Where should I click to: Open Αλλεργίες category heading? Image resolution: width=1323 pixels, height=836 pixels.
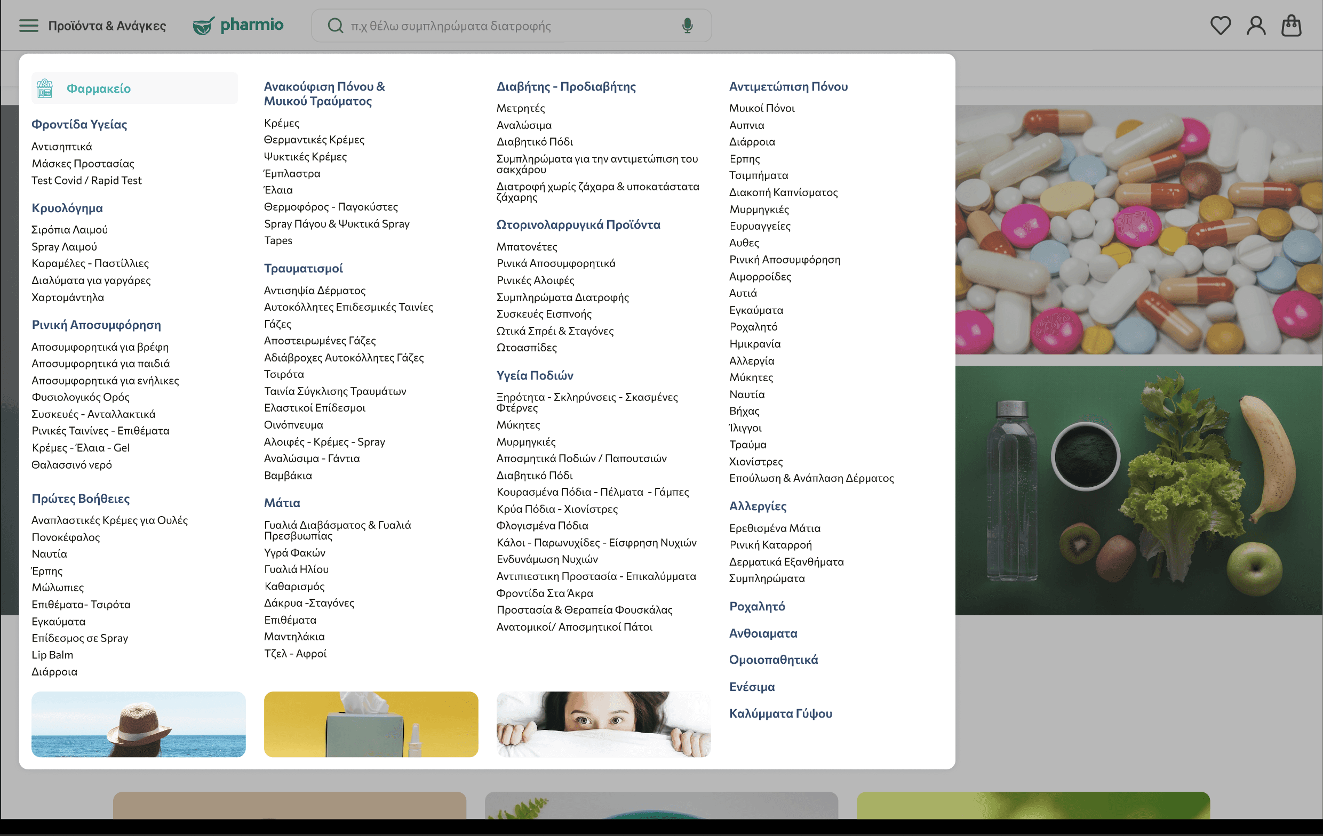click(x=757, y=506)
